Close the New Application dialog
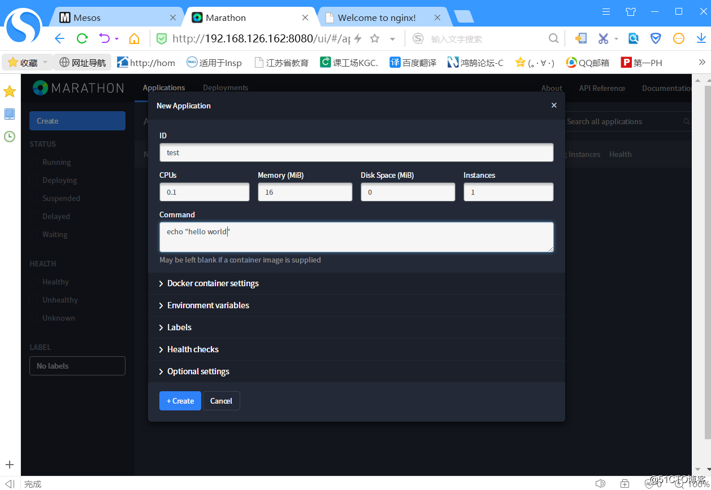The width and height of the screenshot is (711, 490). click(x=554, y=105)
